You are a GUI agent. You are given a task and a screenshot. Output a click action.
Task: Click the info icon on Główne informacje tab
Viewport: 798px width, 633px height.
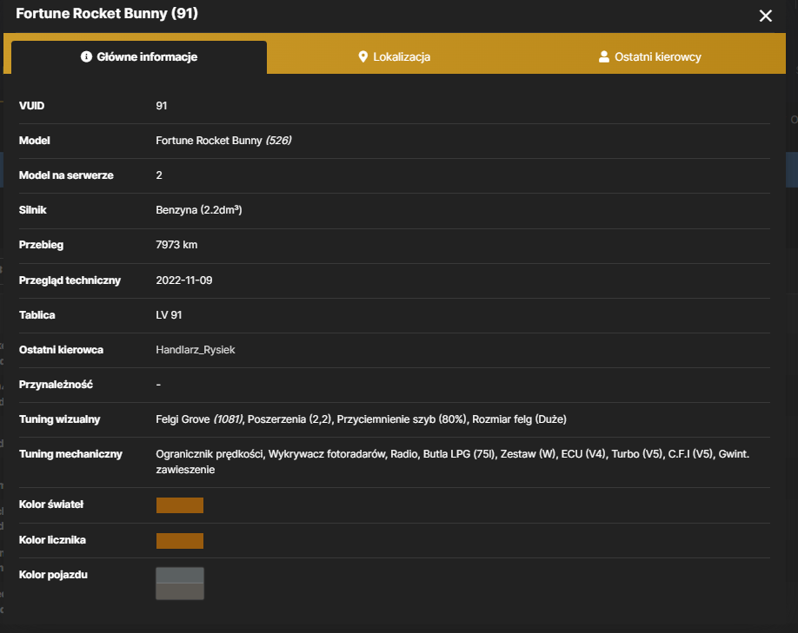[86, 56]
